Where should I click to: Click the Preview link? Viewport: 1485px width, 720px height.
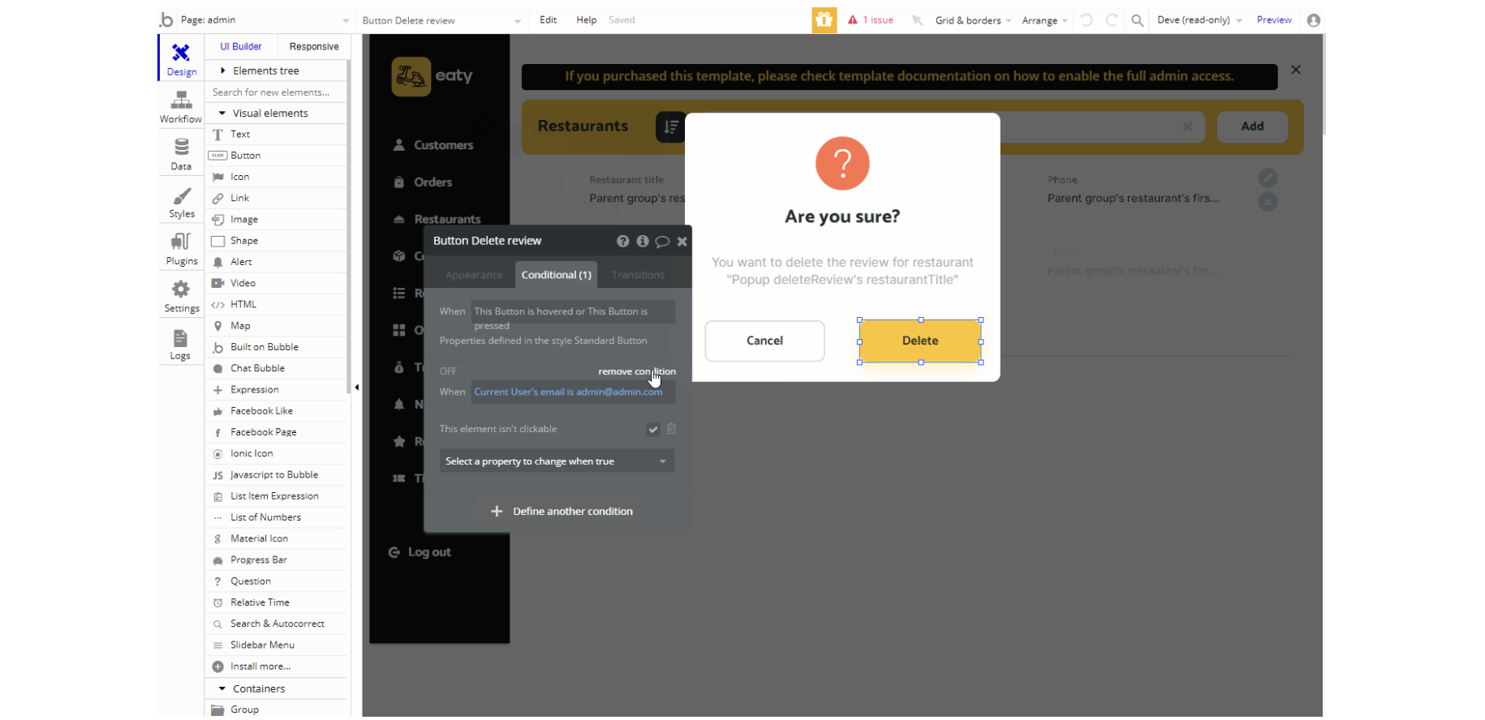[1274, 20]
